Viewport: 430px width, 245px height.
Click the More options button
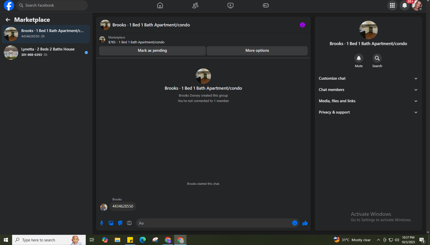(257, 50)
